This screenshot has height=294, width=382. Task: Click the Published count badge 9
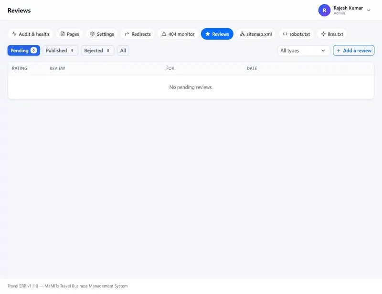click(72, 51)
